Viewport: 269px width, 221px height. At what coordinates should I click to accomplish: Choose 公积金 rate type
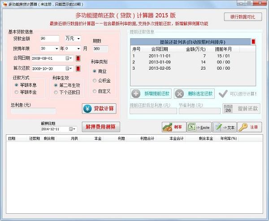(x=95, y=81)
